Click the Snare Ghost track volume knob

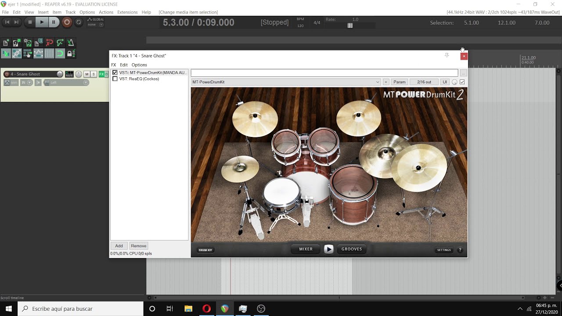(60, 74)
